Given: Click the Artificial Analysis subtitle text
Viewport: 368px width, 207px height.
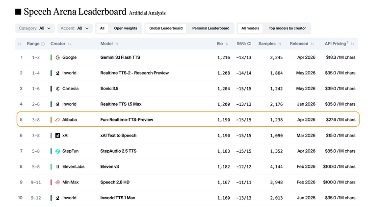Looking at the screenshot, I should pos(147,13).
